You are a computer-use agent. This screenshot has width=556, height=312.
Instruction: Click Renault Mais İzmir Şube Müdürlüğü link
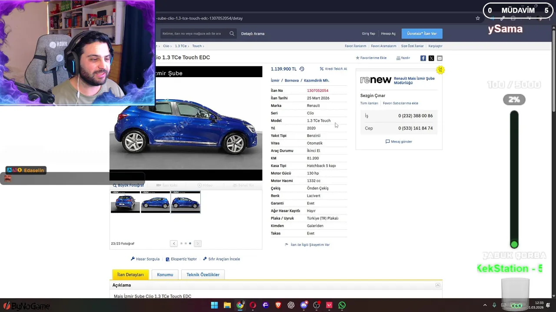(x=414, y=81)
